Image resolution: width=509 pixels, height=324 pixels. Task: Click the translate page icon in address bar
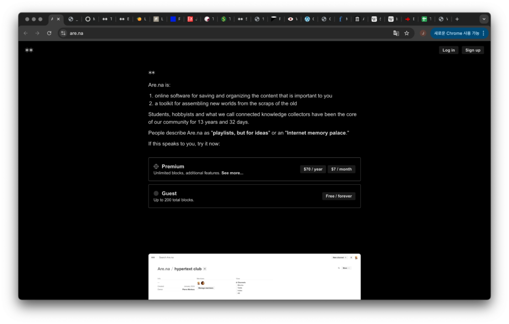396,33
